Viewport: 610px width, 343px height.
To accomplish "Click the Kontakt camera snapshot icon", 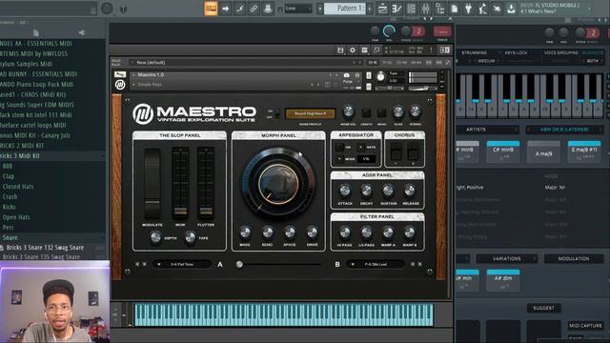I will pyautogui.click(x=347, y=75).
